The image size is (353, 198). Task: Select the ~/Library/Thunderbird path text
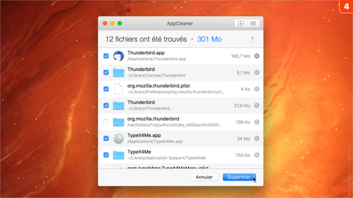tap(149, 108)
